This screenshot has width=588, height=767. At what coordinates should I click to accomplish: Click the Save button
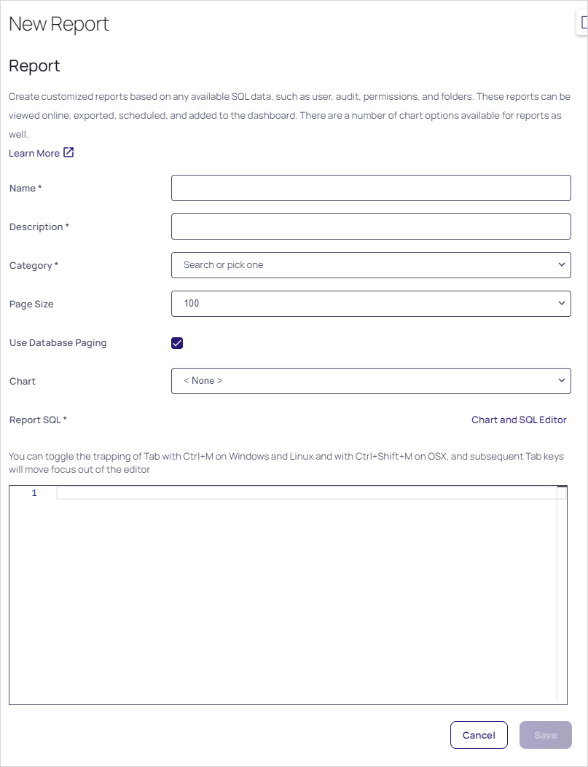tap(545, 736)
